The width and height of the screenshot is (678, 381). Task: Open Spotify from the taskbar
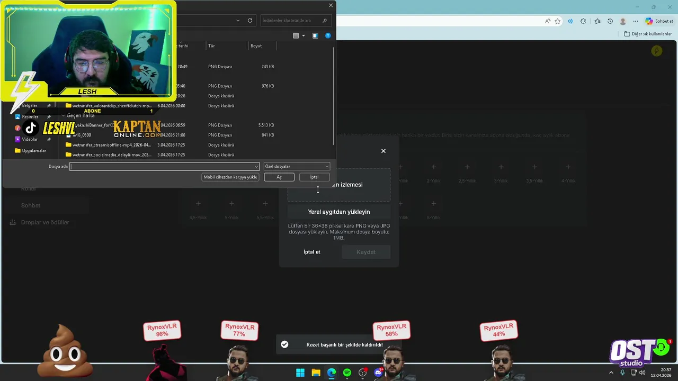coord(347,373)
